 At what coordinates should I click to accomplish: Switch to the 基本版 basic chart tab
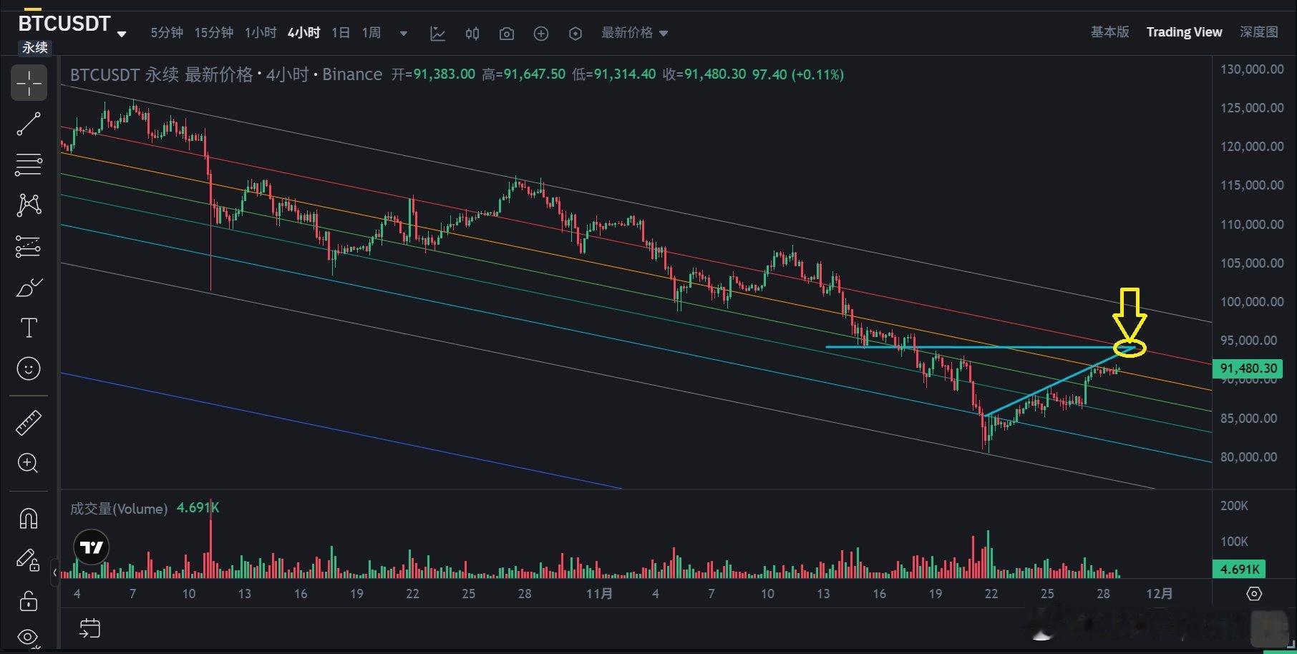point(1109,32)
